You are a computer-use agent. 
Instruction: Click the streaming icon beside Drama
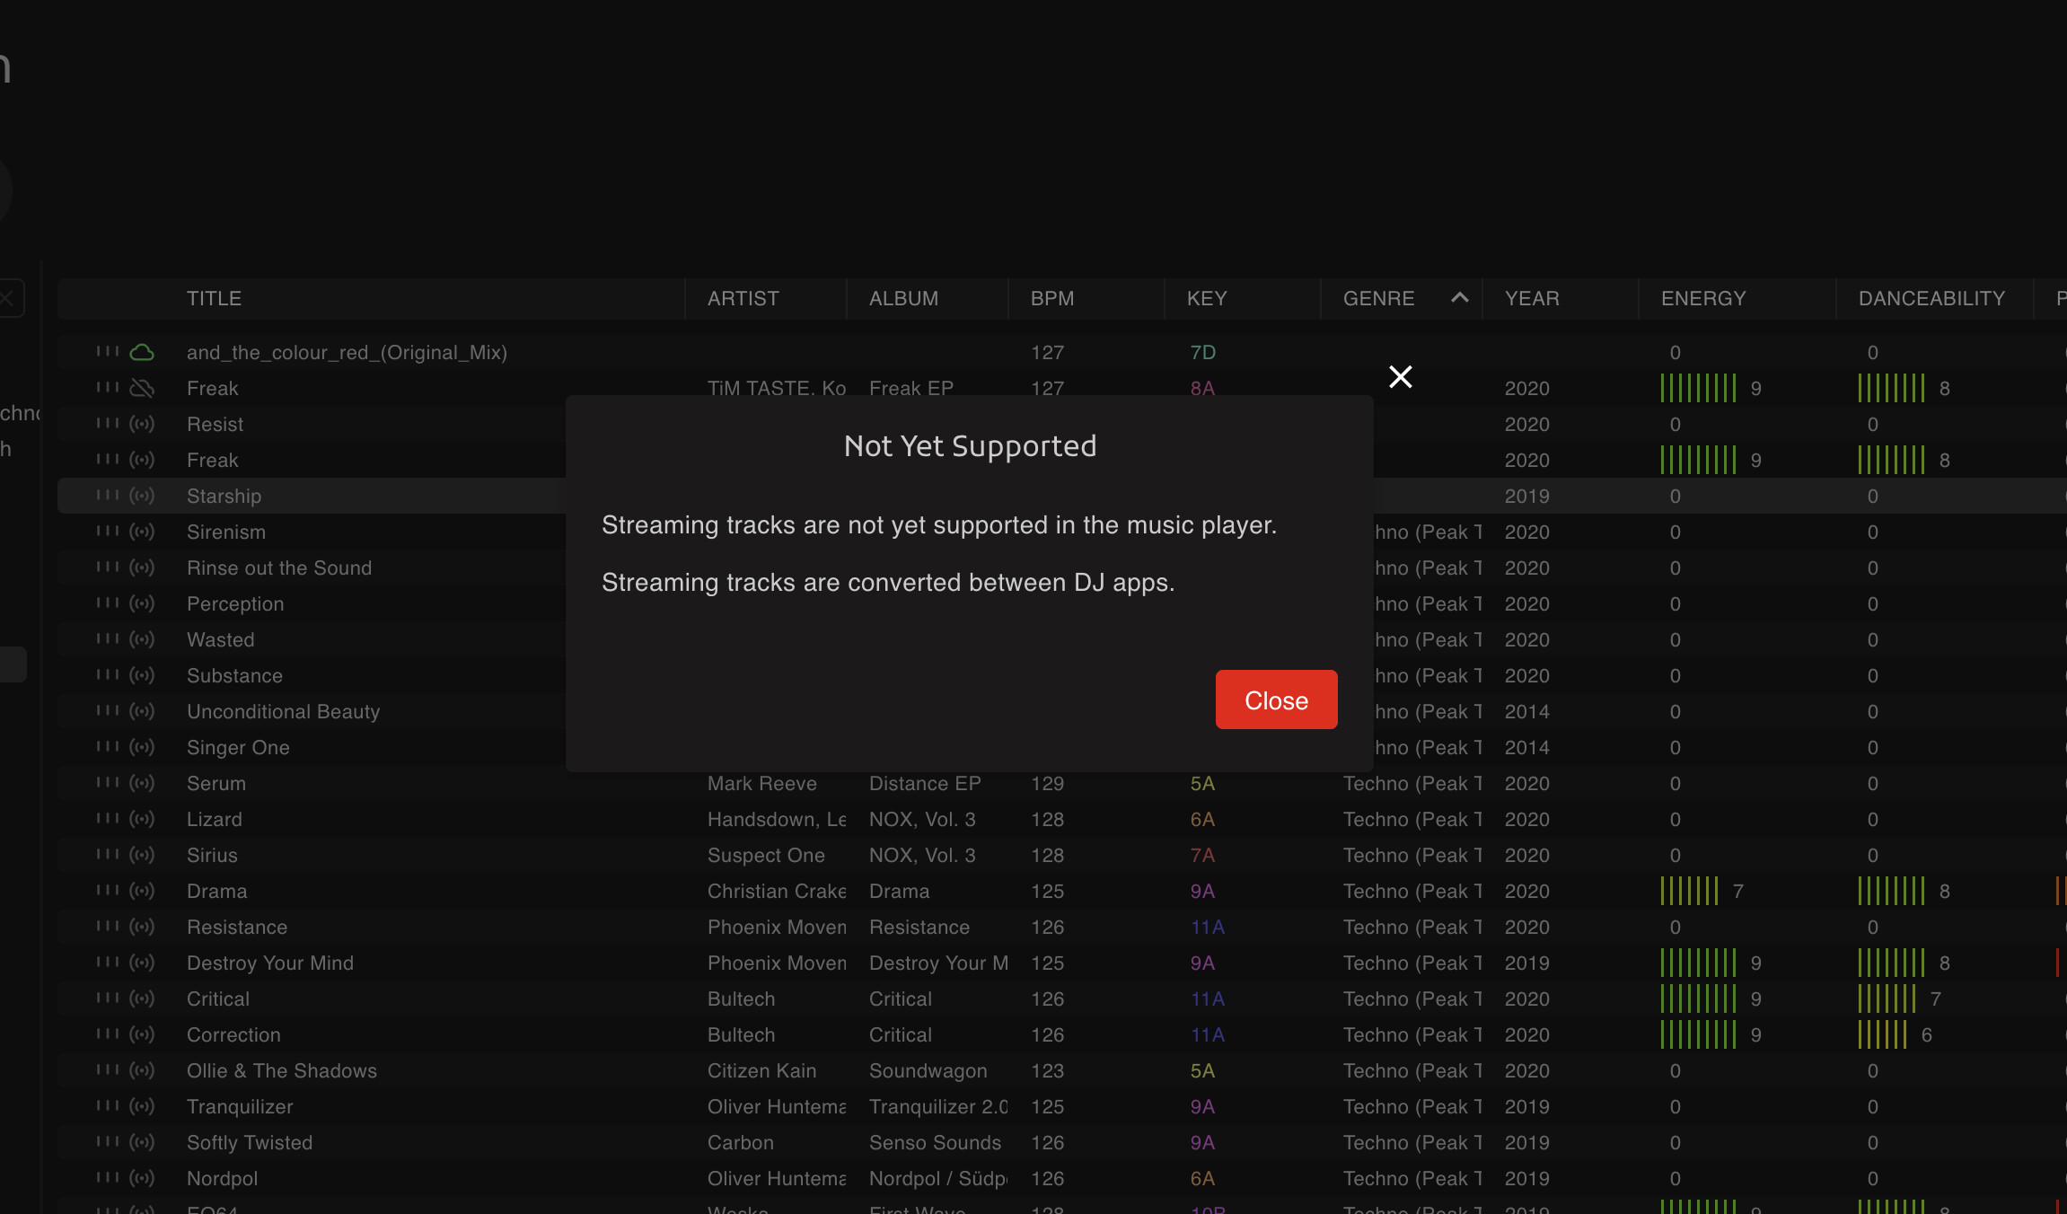tap(142, 891)
